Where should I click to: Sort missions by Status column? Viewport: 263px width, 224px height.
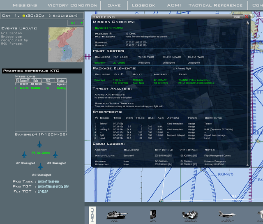pyautogui.click(x=60, y=81)
